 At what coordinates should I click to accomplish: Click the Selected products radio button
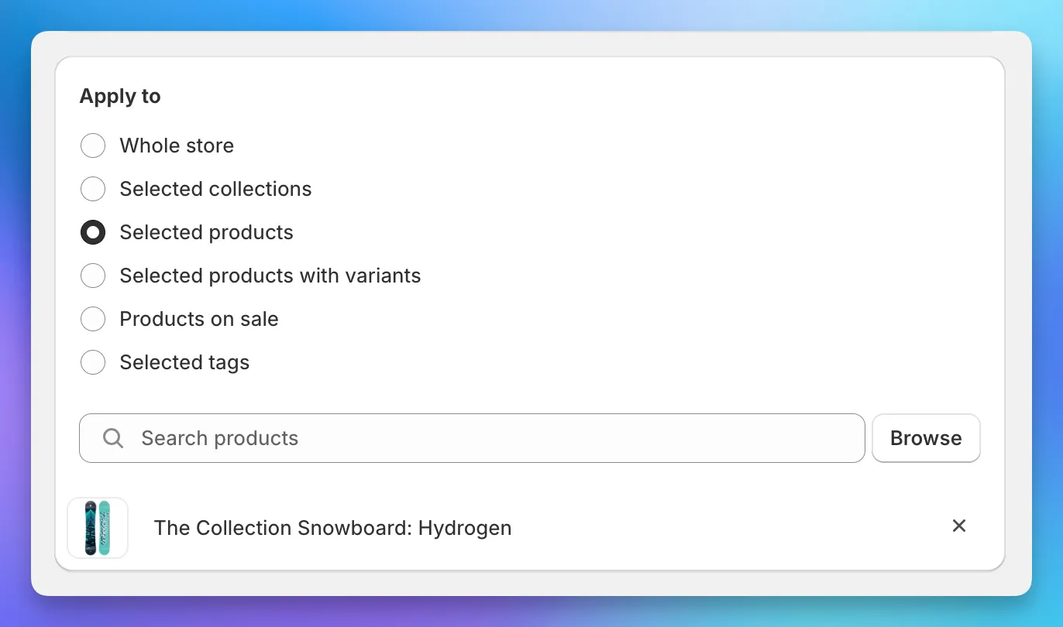tap(92, 232)
